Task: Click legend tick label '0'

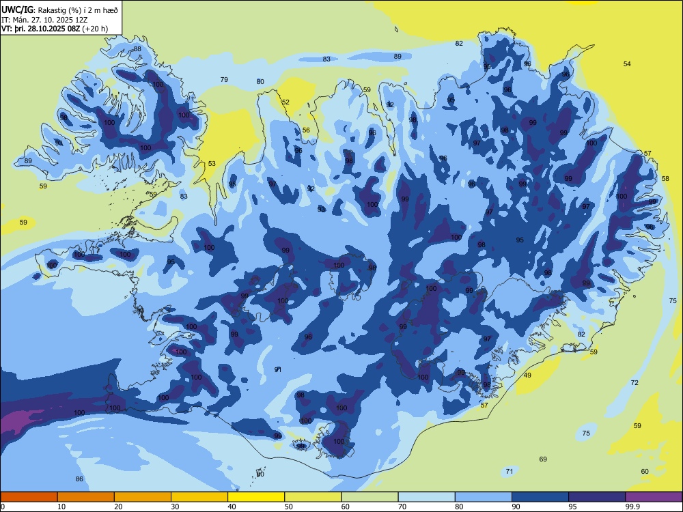Action: click(3, 507)
